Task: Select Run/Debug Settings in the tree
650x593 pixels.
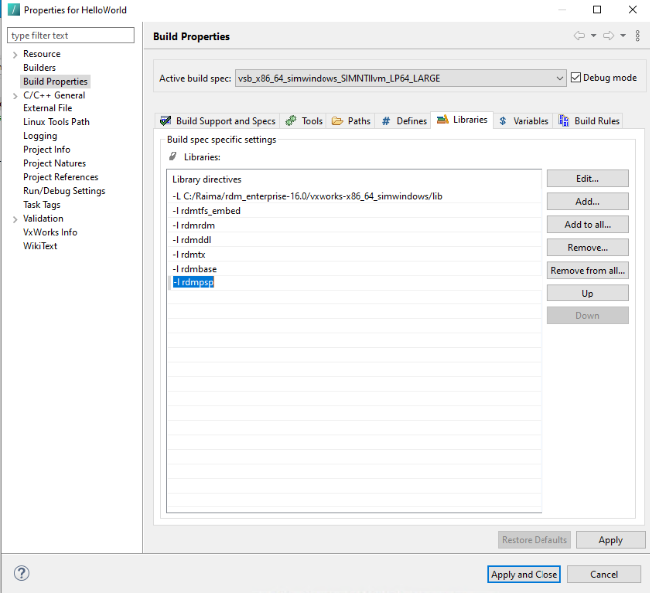Action: (x=64, y=191)
